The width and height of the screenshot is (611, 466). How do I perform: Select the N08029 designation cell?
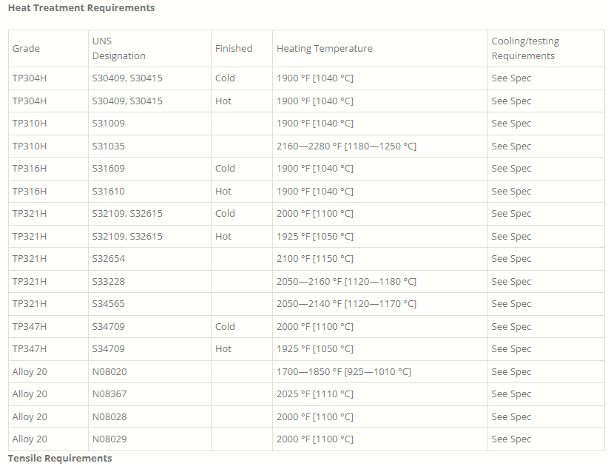coord(109,439)
